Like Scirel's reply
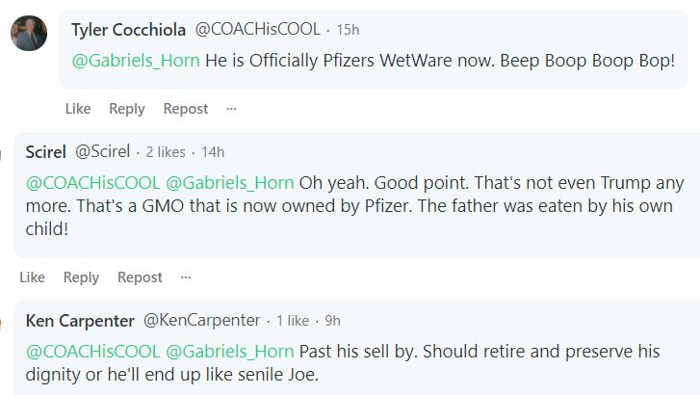The height and width of the screenshot is (395, 700). point(33,277)
